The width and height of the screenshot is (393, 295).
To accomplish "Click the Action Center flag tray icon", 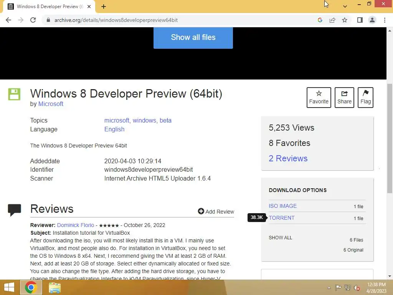I will pyautogui.click(x=339, y=287).
